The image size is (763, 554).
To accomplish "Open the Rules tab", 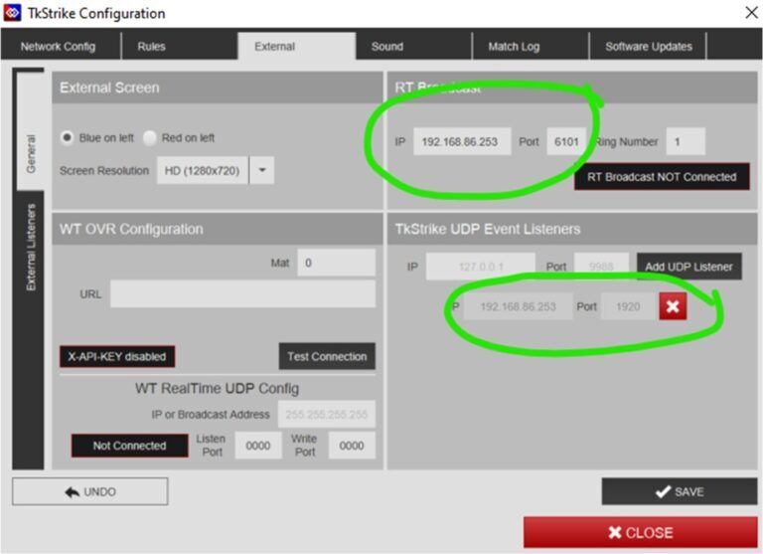I will point(152,47).
